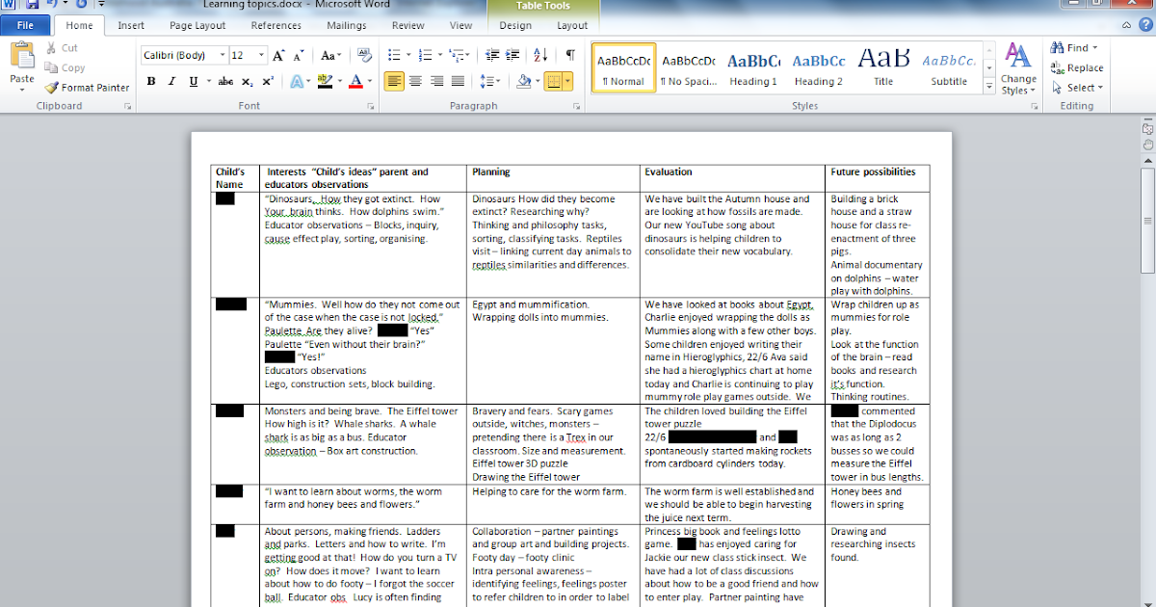
Task: Apply Subscript formatting
Action: pos(248,82)
